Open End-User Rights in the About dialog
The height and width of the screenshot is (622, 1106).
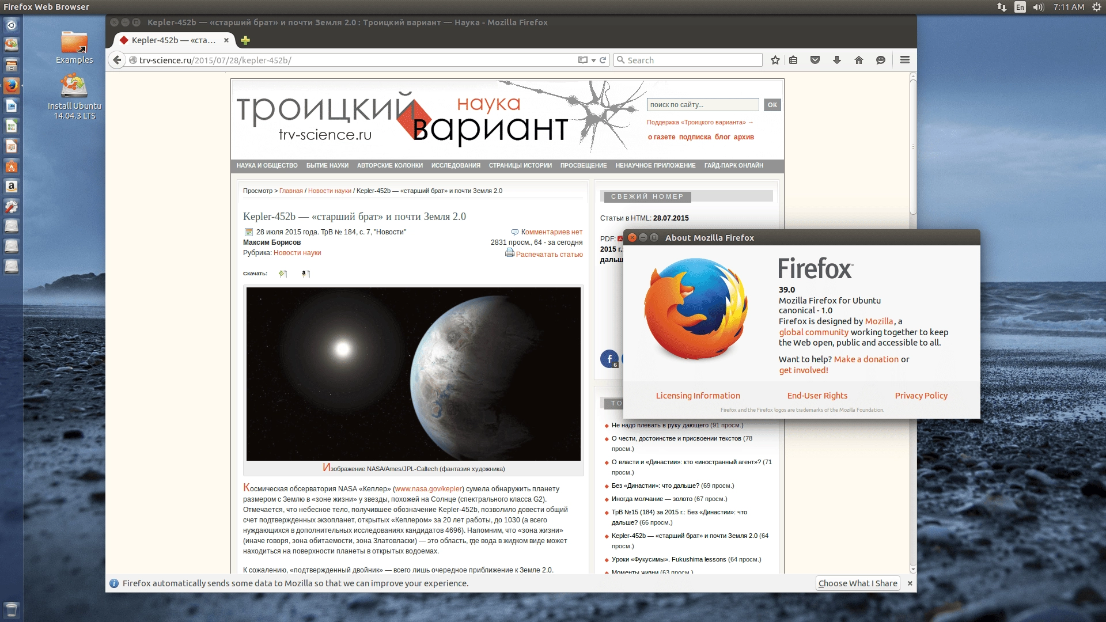pyautogui.click(x=817, y=396)
